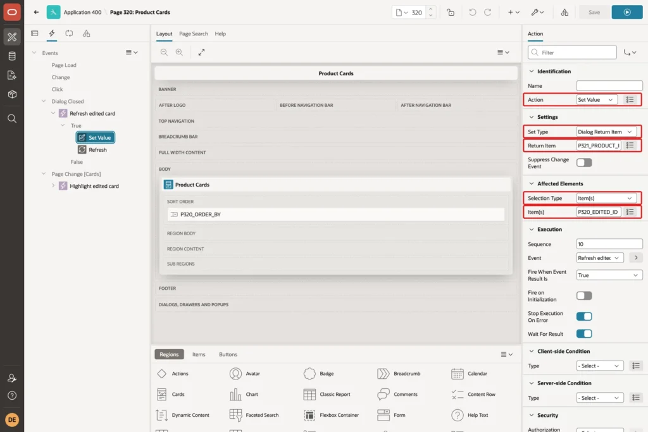This screenshot has width=648, height=432.
Task: Open Client-side Condition Type dropdown
Action: pyautogui.click(x=600, y=366)
